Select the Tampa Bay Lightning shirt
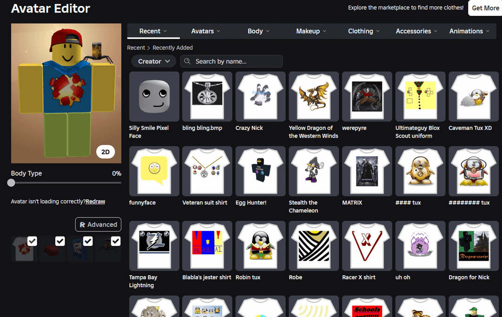 (x=154, y=246)
